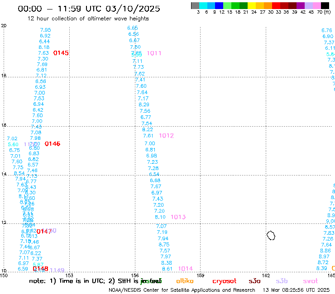Viewport: 335px width, 294px height.
Task: Click the black swatch at legend end
Action: tap(325, 5)
